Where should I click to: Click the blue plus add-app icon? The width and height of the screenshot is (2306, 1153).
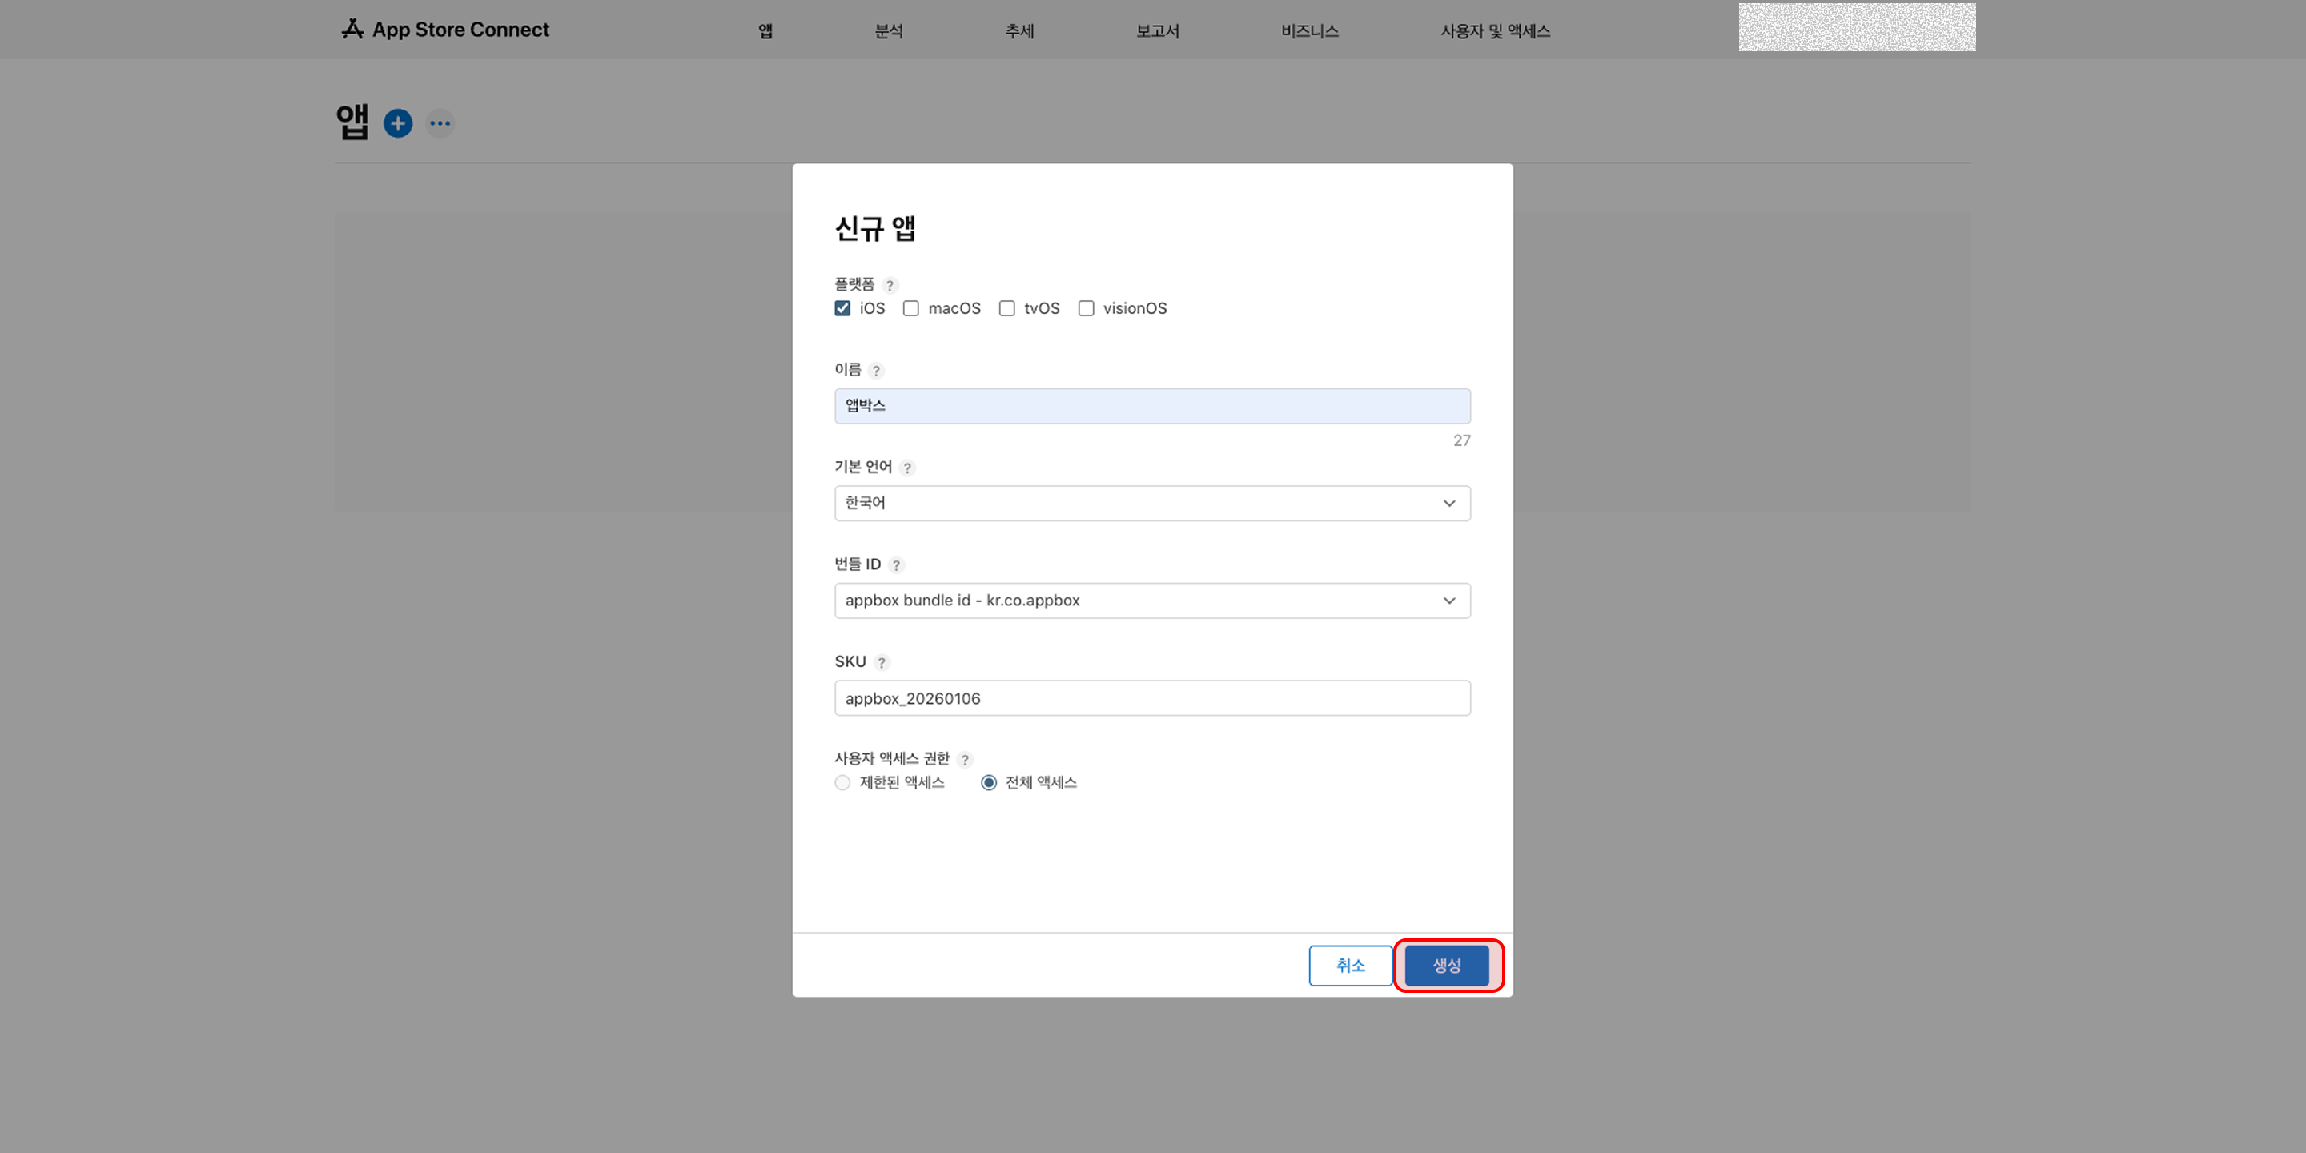397,123
